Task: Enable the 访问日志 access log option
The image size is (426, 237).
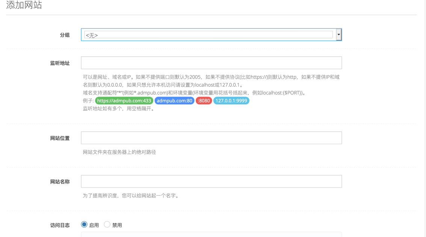Action: point(84,224)
